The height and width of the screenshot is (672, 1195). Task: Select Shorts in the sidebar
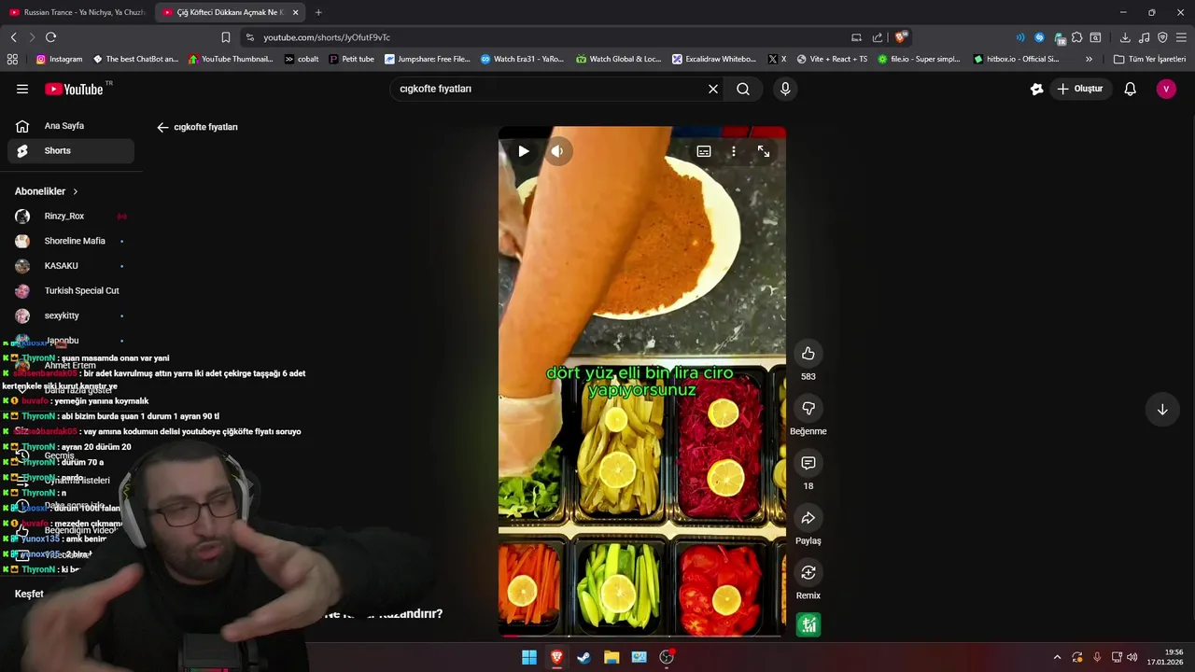pos(71,150)
